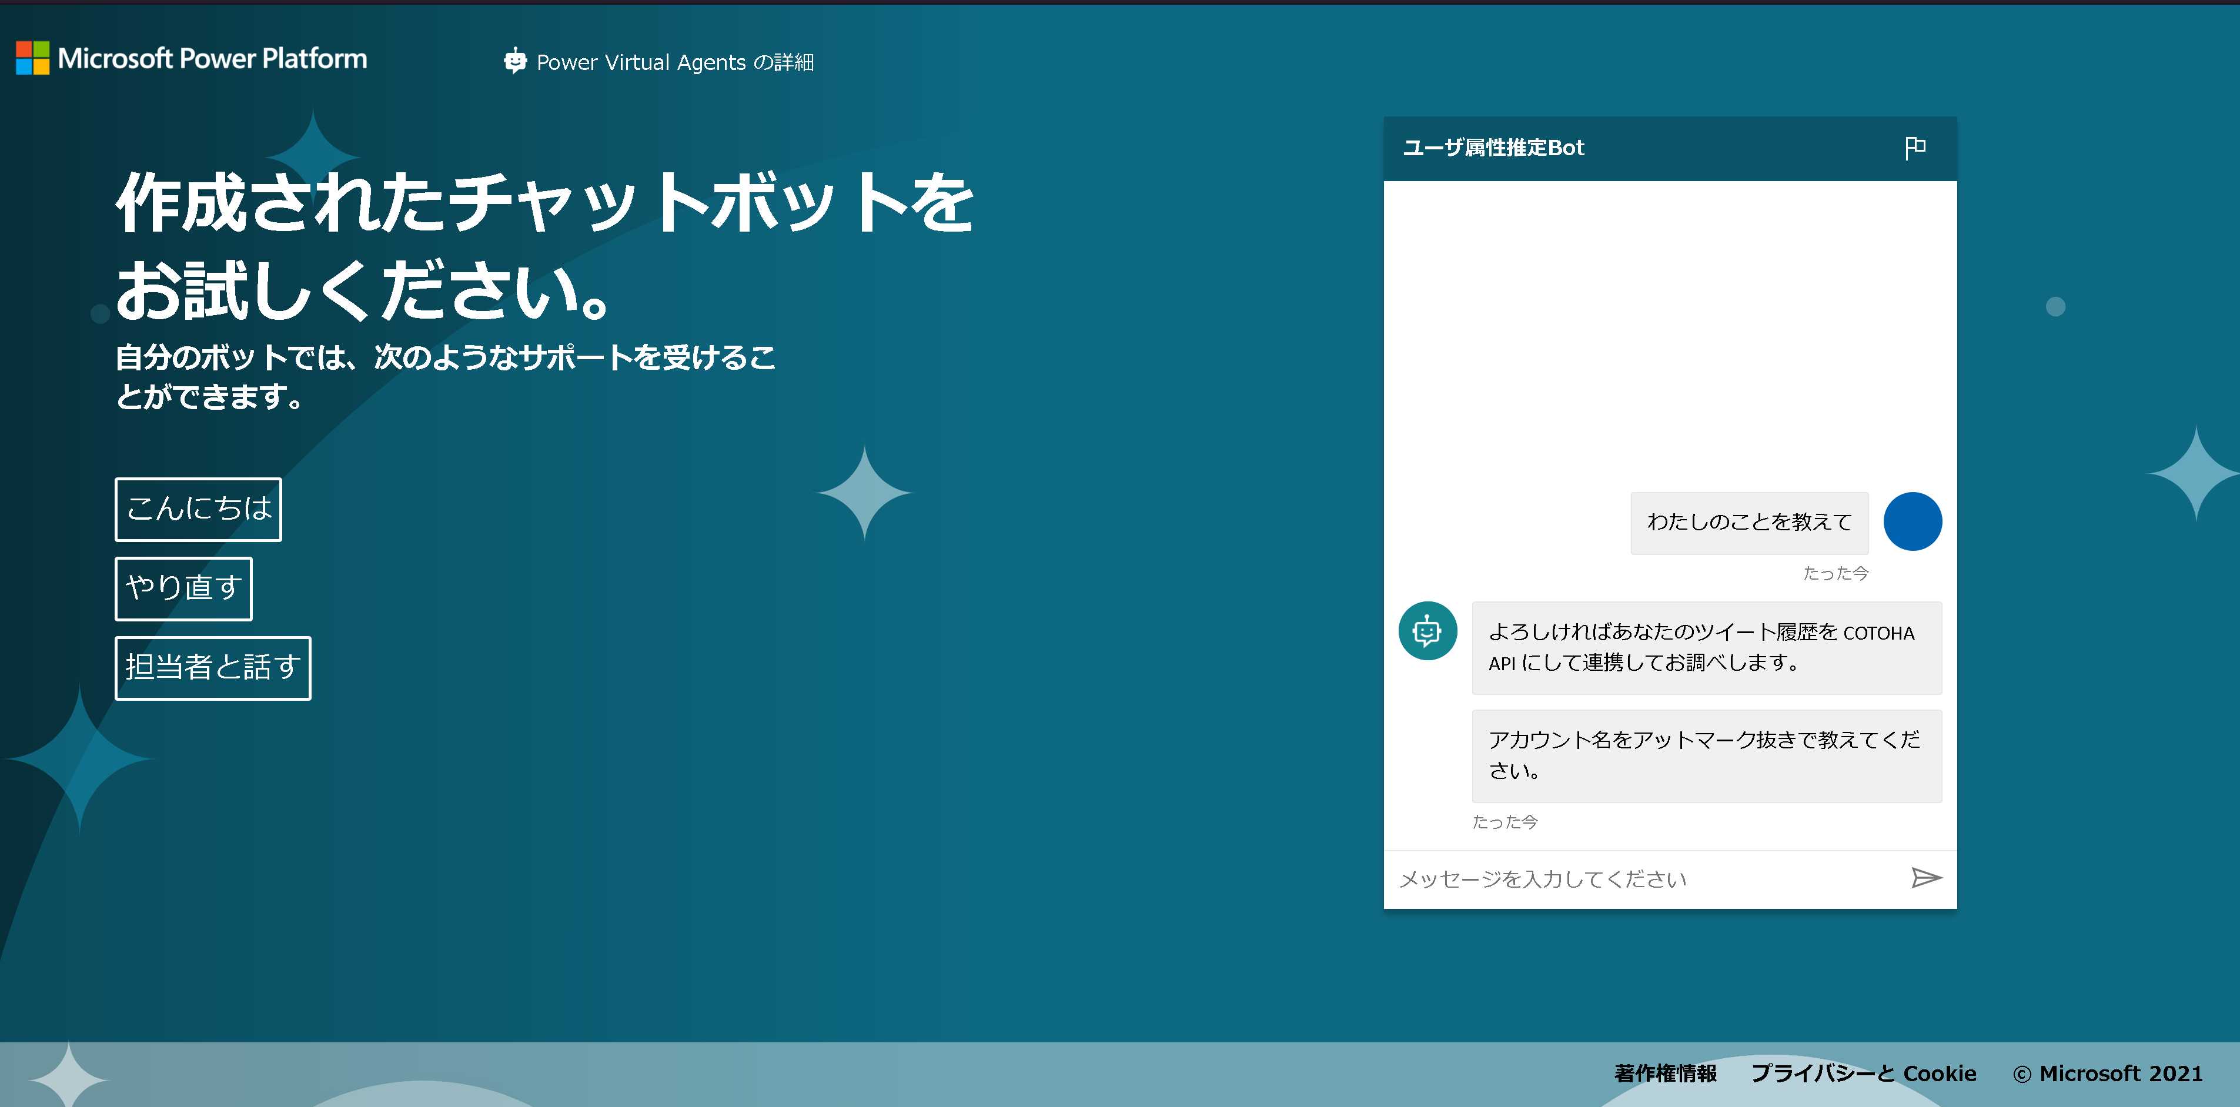
Task: Click the ユーザ属性推定Bot chat title
Action: 1493,148
